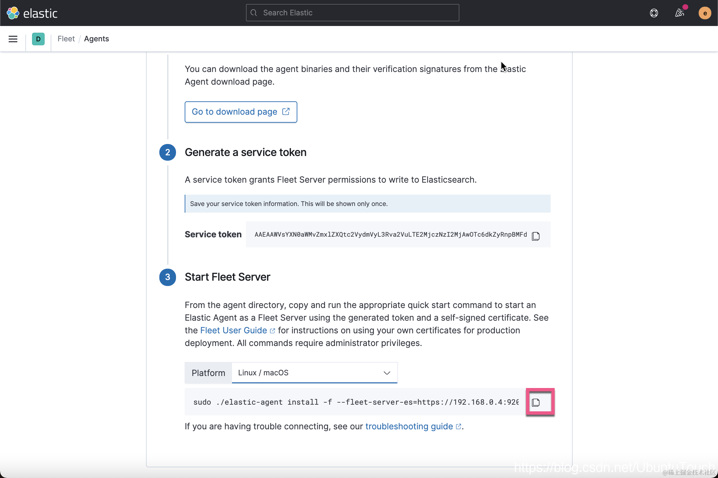Screen dimensions: 718x478
Task: Go to the Fleet breadcrumb
Action: click(66, 39)
